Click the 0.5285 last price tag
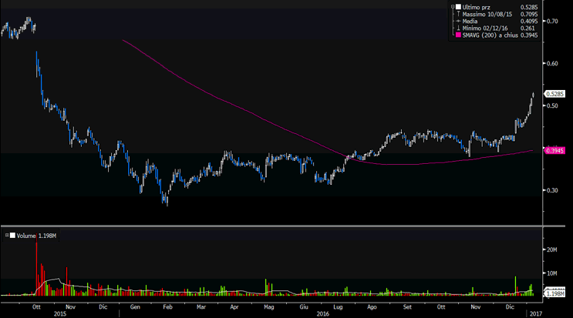Viewport: 573px width, 318px height. click(554, 94)
